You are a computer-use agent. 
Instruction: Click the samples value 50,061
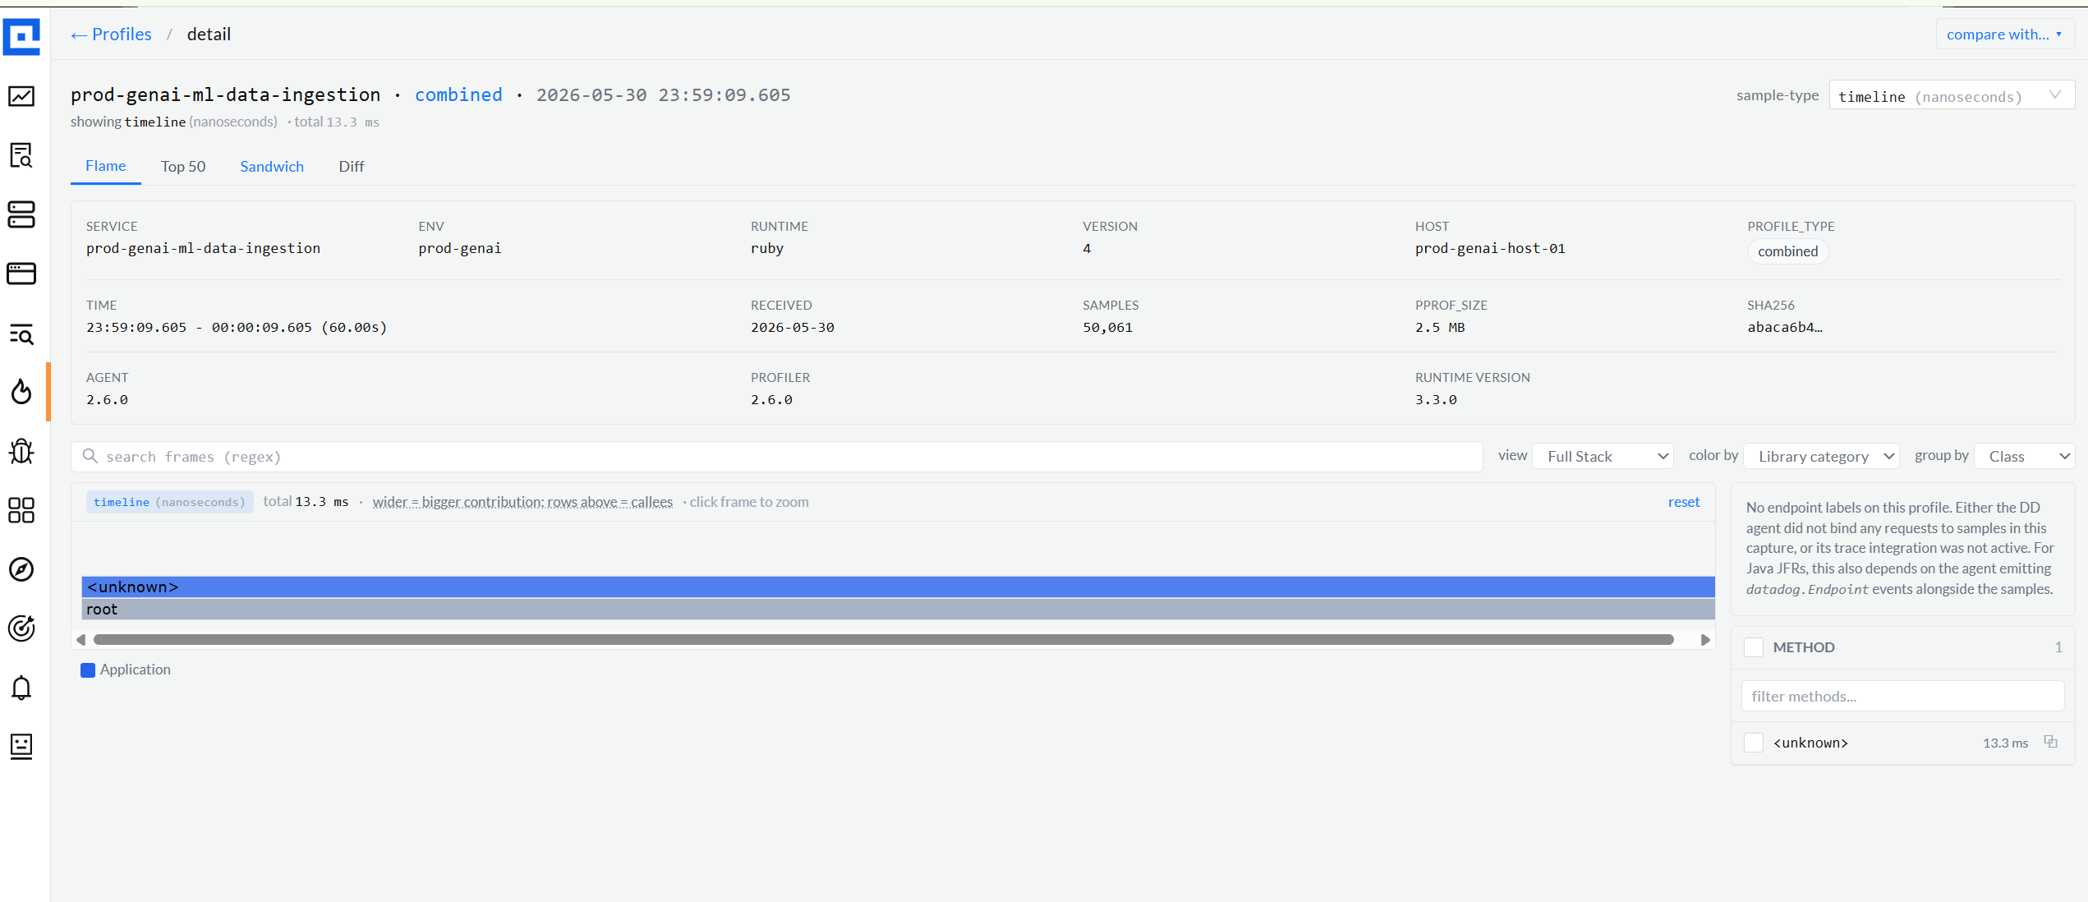1107,327
